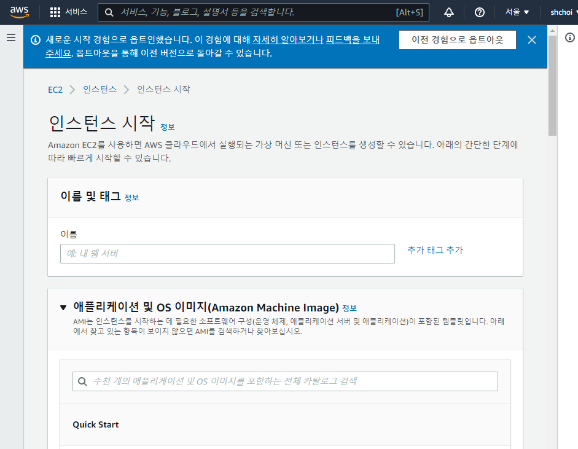The width and height of the screenshot is (578, 449).
Task: Toggle the hamburger side navigation menu
Action: point(11,37)
